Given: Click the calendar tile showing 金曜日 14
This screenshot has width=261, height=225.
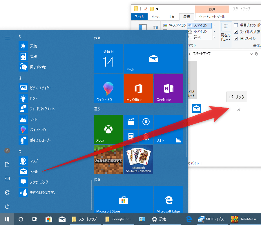Looking at the screenshot, I should (108, 58).
